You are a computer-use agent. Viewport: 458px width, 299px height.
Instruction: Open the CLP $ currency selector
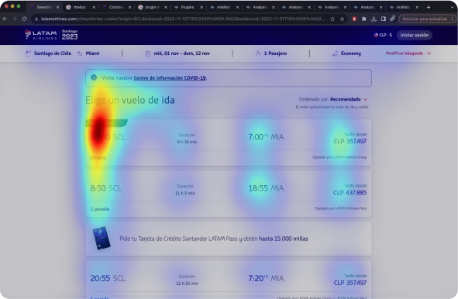click(383, 35)
